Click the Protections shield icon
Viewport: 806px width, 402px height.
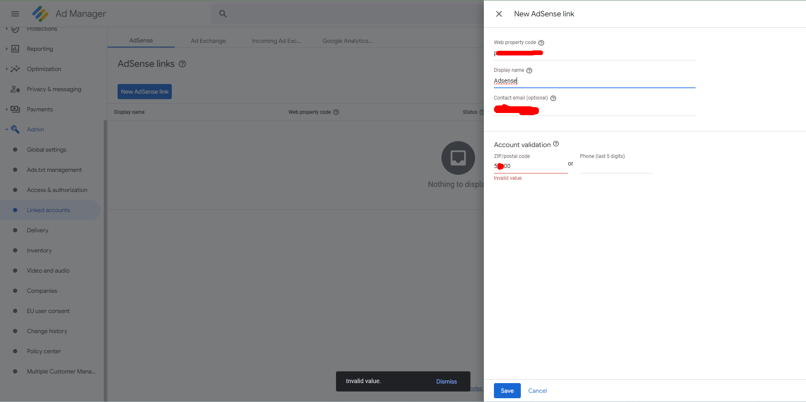[15, 29]
